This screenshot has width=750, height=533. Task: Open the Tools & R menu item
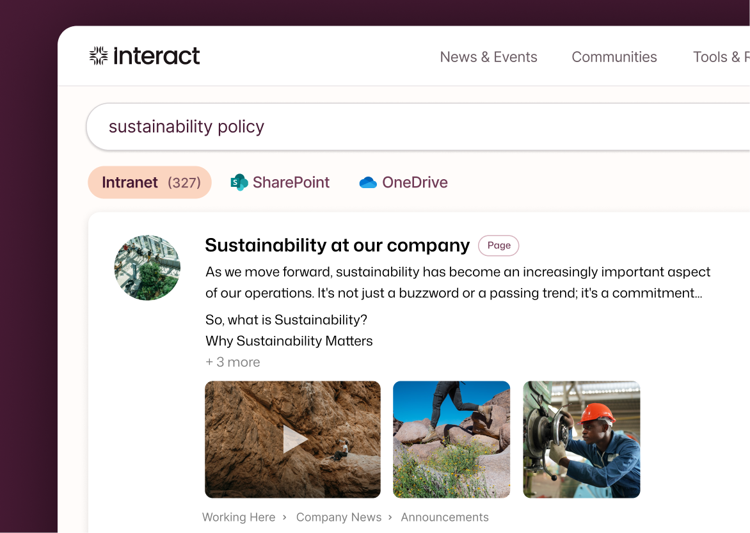(721, 57)
